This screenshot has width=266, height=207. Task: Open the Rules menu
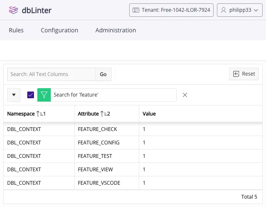pos(16,30)
